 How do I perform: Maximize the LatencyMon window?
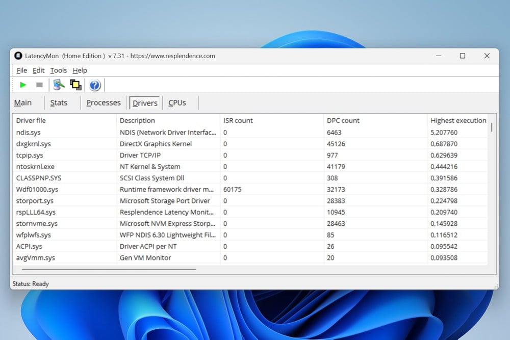(463, 56)
